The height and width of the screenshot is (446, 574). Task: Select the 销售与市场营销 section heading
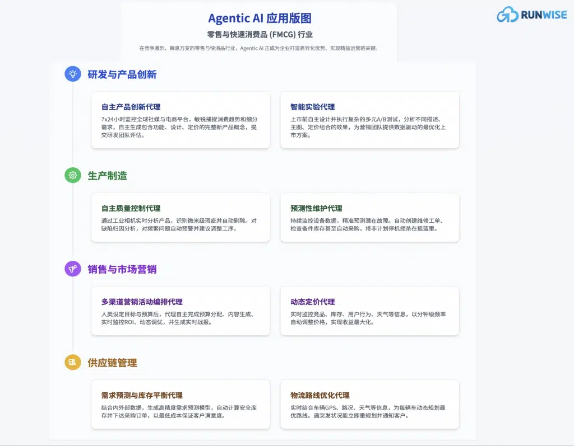point(122,269)
